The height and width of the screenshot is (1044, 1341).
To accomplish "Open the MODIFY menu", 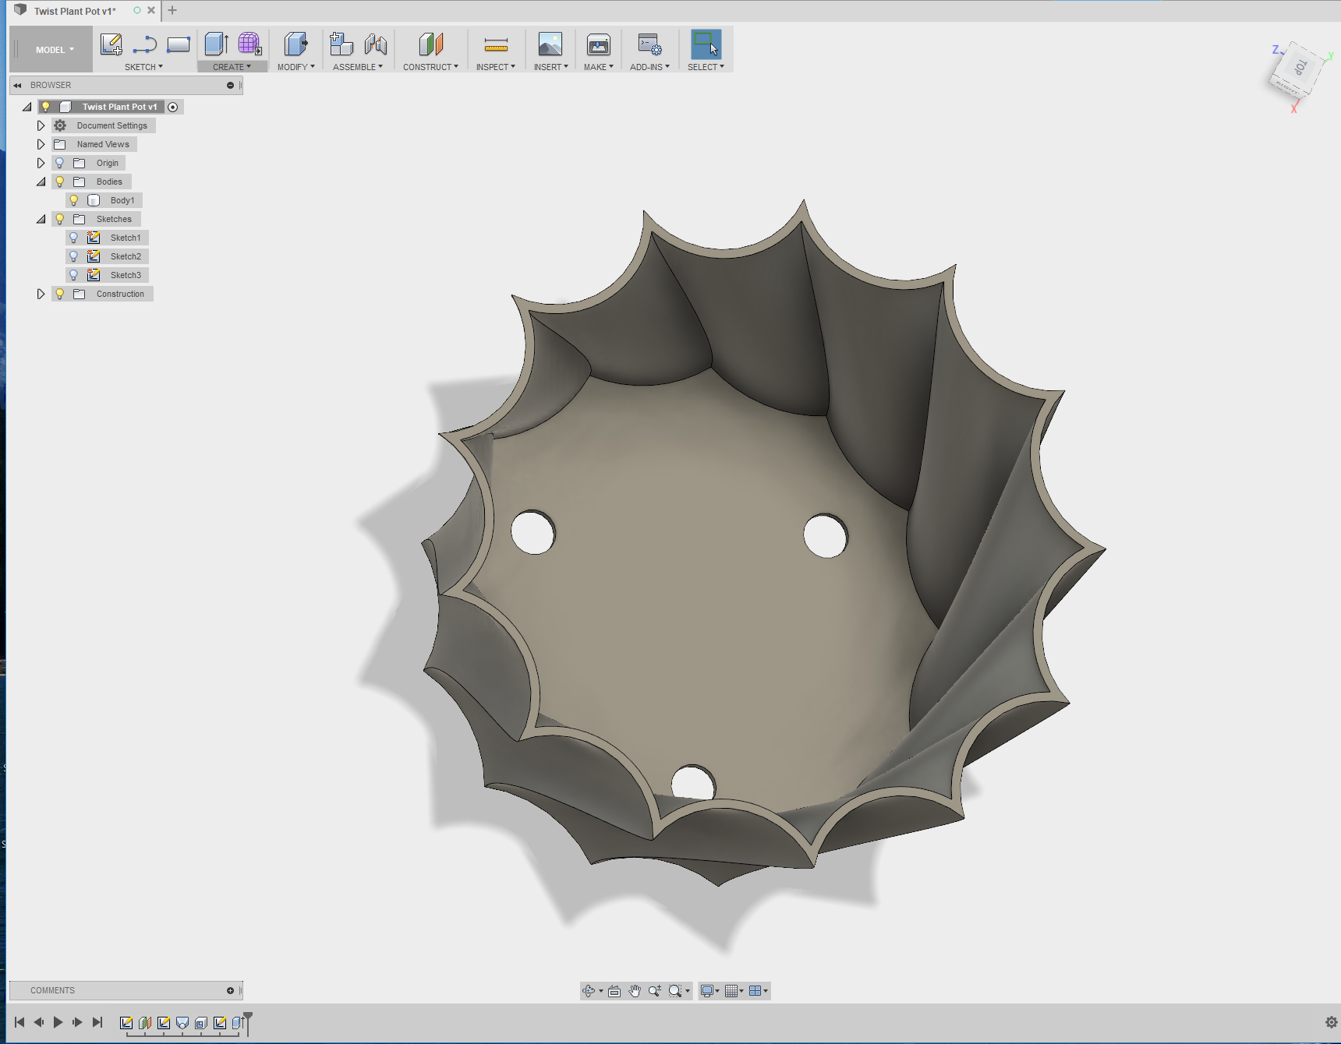I will 296,67.
